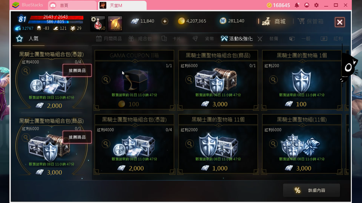Screen dimensions: 362x203
Task: Select the 裝備 category tab
Action: tap(268, 39)
